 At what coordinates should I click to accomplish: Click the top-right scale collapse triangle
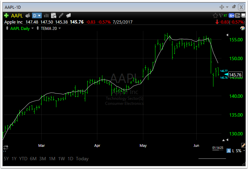pos(227,35)
